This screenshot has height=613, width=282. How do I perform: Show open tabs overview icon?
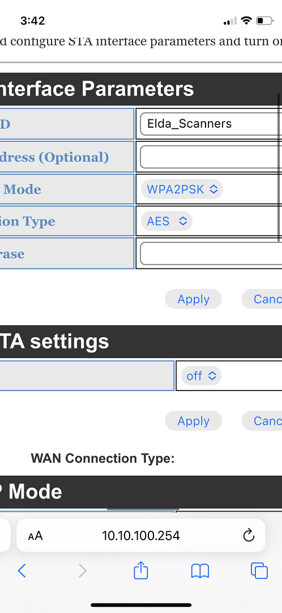pyautogui.click(x=259, y=571)
